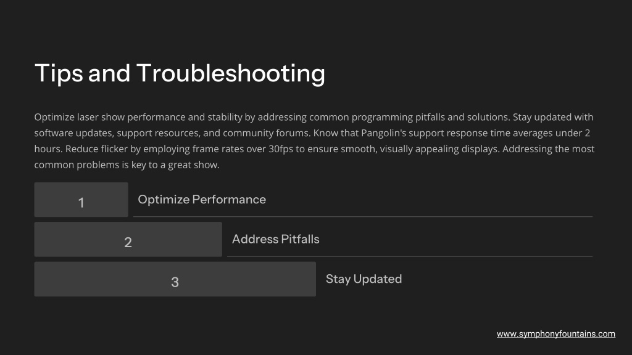Click the Optimize Performance label
This screenshot has width=632, height=355.
point(202,200)
